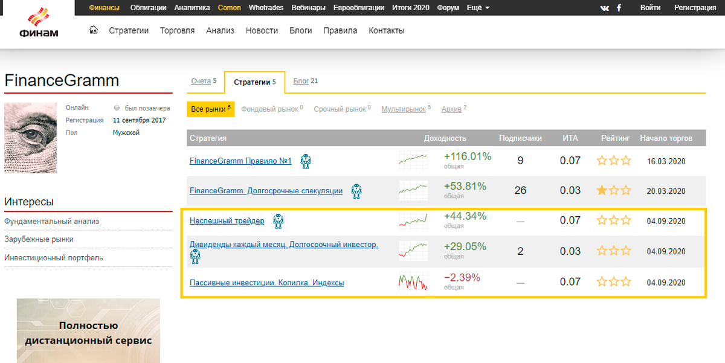Image resolution: width=725 pixels, height=363 pixels.
Task: Select the Все рынки filter
Action: pyautogui.click(x=210, y=109)
